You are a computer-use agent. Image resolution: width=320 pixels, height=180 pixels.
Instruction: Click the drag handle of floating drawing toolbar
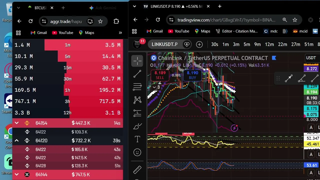coord(278,78)
